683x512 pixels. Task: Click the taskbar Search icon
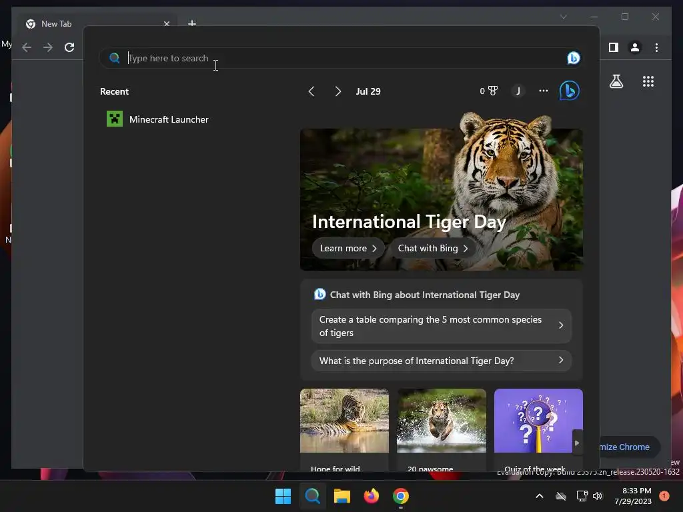pos(312,496)
